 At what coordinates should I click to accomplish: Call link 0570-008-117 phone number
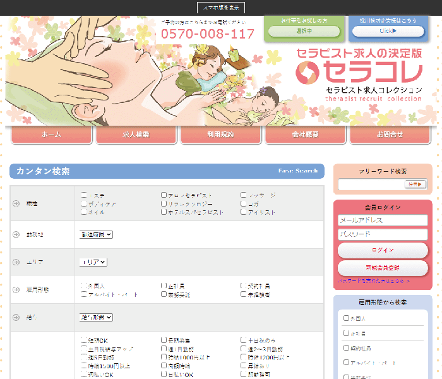(x=208, y=34)
